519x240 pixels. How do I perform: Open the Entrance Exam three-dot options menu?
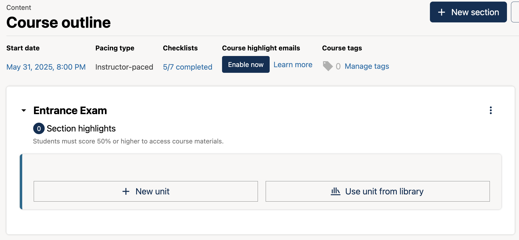point(491,110)
